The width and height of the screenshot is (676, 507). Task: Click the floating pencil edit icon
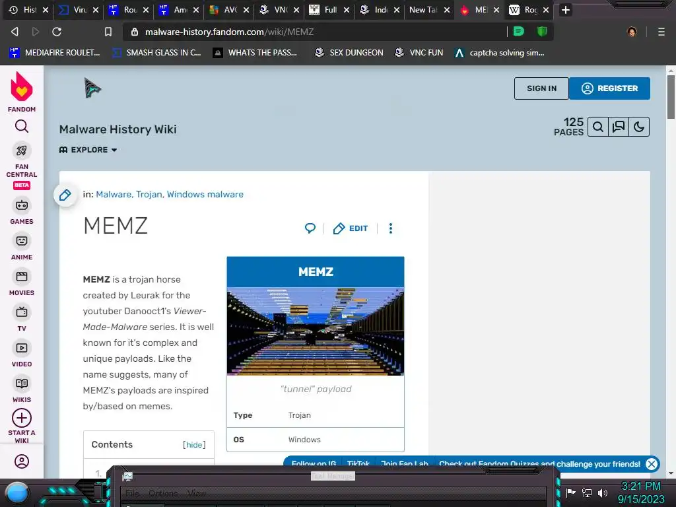pos(65,195)
